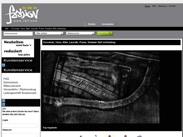Click the broken image icon below first Kundenservice
183x137 pixels.
[x=4, y=65]
